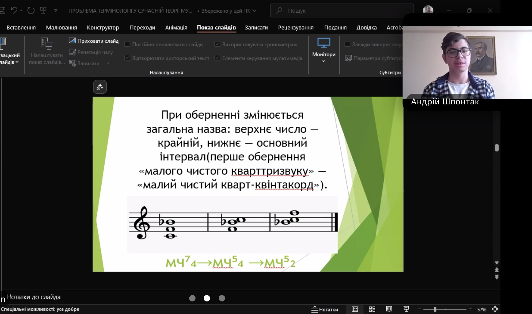The height and width of the screenshot is (314, 532).
Task: Expand the 'Збережено у цей ПК' dropdown
Action: pyautogui.click(x=254, y=11)
